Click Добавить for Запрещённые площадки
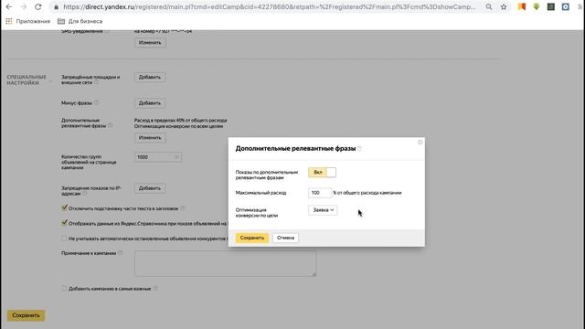Viewport: 585px width, 329px height. 150,77
